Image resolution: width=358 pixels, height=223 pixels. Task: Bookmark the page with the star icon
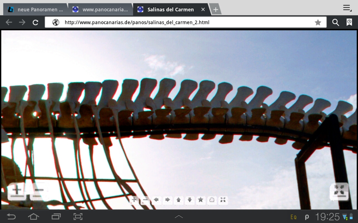tap(318, 22)
